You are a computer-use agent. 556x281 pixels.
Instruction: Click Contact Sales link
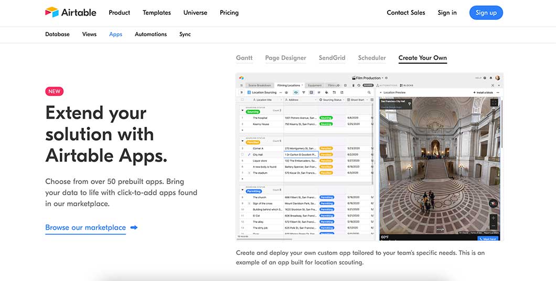point(405,13)
